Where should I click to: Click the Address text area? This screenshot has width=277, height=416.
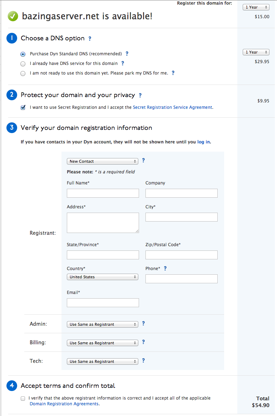pyautogui.click(x=103, y=223)
